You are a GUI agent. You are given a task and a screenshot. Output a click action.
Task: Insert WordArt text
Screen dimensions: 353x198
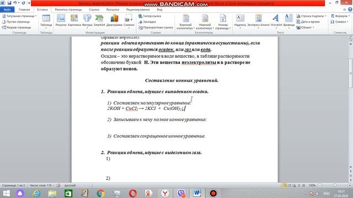[276, 21]
